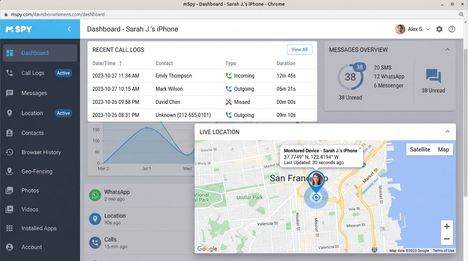The image size is (468, 261).
Task: Click the browser address bar URL
Action: click(x=58, y=14)
